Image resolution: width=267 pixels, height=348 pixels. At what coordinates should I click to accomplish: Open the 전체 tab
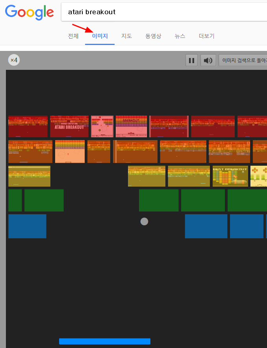(x=73, y=36)
